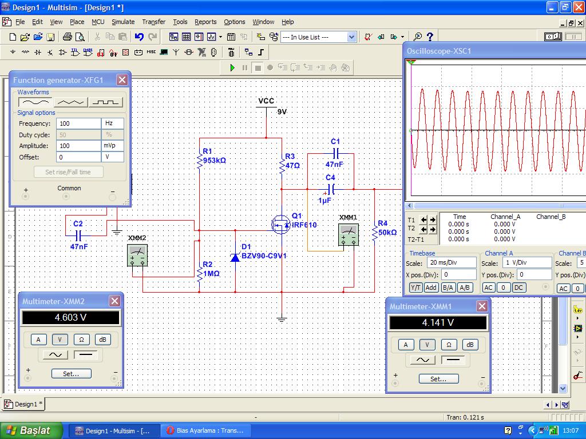Select the triangle wave waveform button
Viewport: 586px width, 439px height.
[71, 102]
